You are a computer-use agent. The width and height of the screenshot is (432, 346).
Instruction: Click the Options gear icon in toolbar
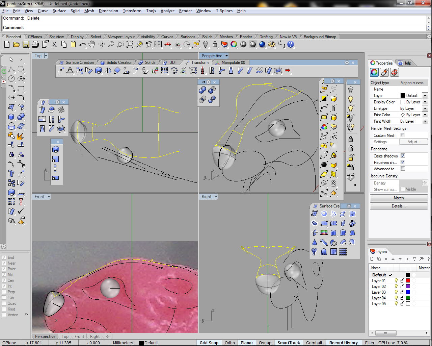coord(271,44)
